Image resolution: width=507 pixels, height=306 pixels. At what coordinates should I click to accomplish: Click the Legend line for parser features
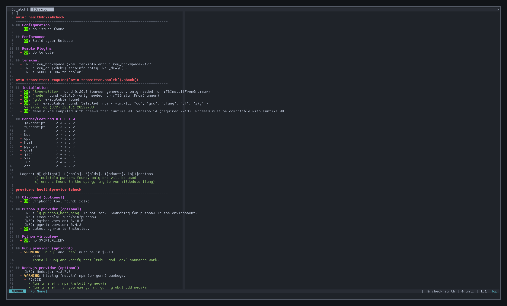point(86,174)
